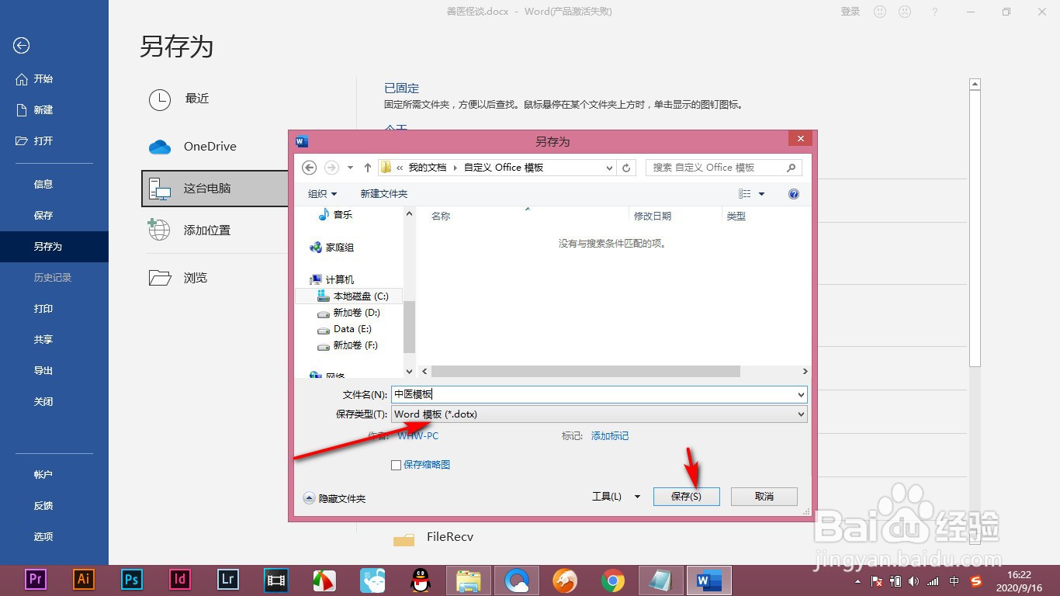Refresh the folder with the circular arrow icon
The height and width of the screenshot is (596, 1060).
[626, 167]
